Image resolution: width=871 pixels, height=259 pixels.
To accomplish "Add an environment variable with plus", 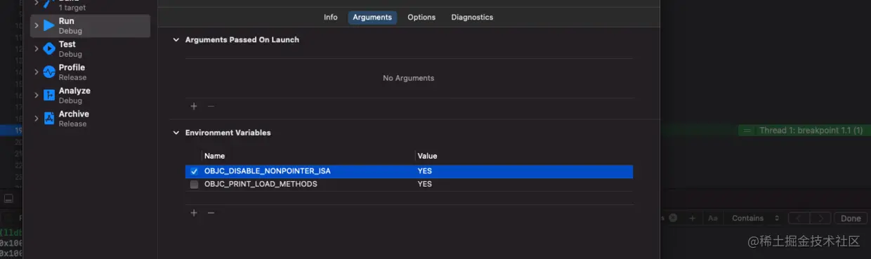I will [194, 213].
